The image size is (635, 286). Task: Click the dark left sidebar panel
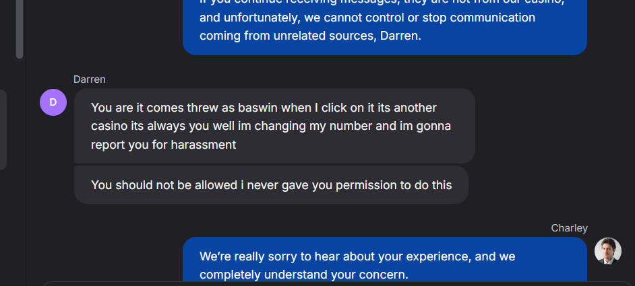click(3, 128)
